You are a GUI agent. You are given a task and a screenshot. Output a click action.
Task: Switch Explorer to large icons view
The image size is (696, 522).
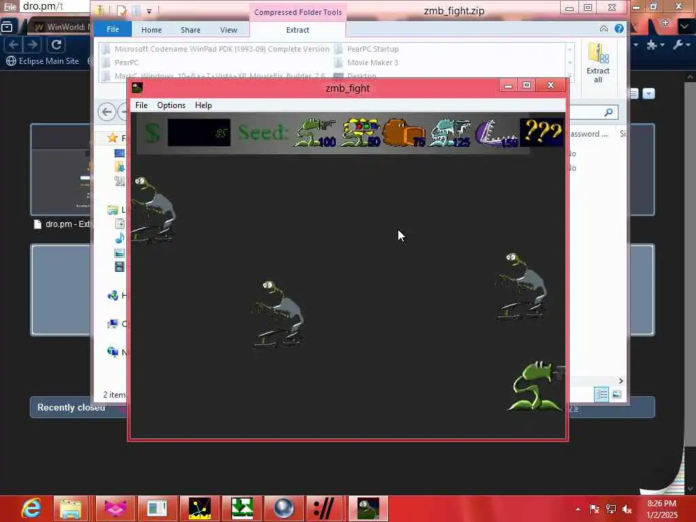pyautogui.click(x=616, y=394)
